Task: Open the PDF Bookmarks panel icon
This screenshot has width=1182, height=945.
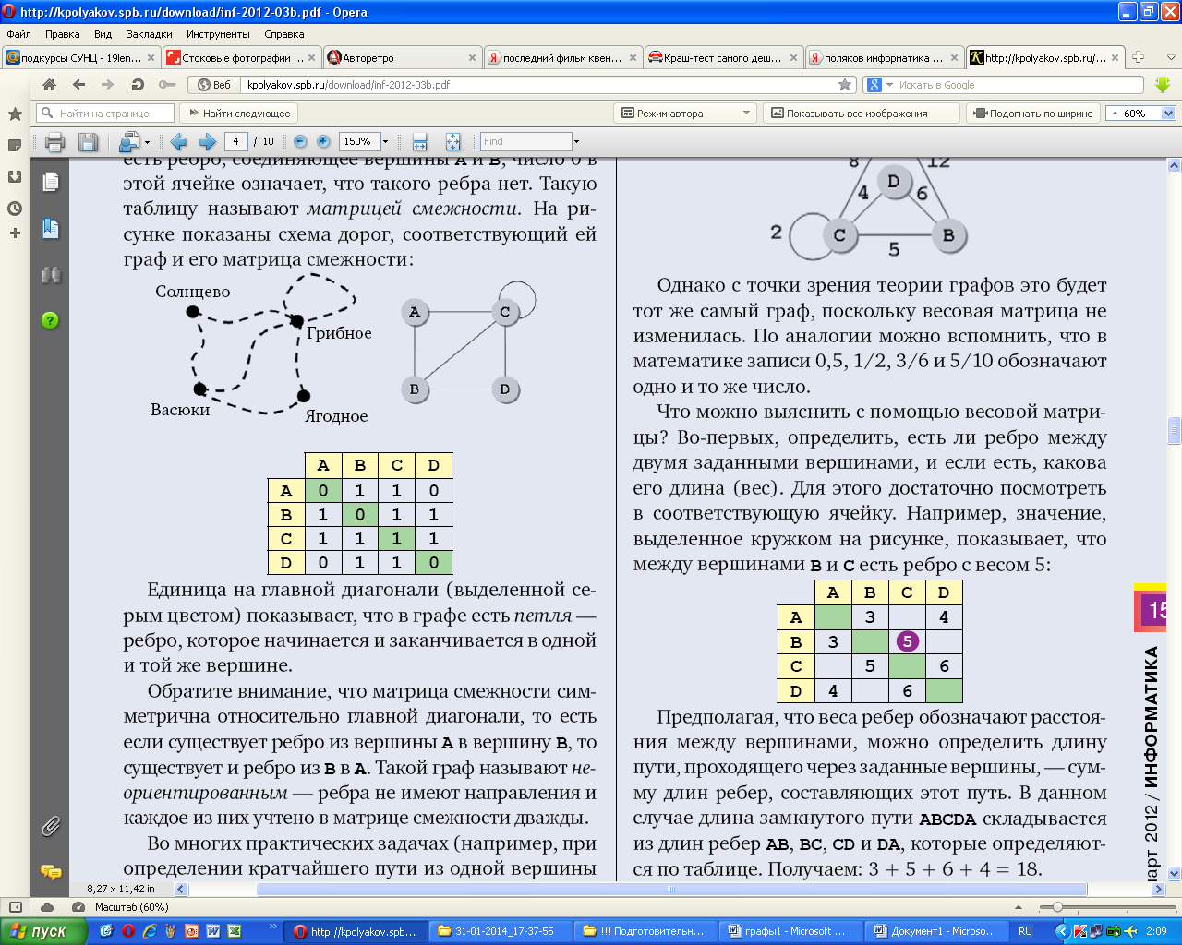Action: pos(51,229)
